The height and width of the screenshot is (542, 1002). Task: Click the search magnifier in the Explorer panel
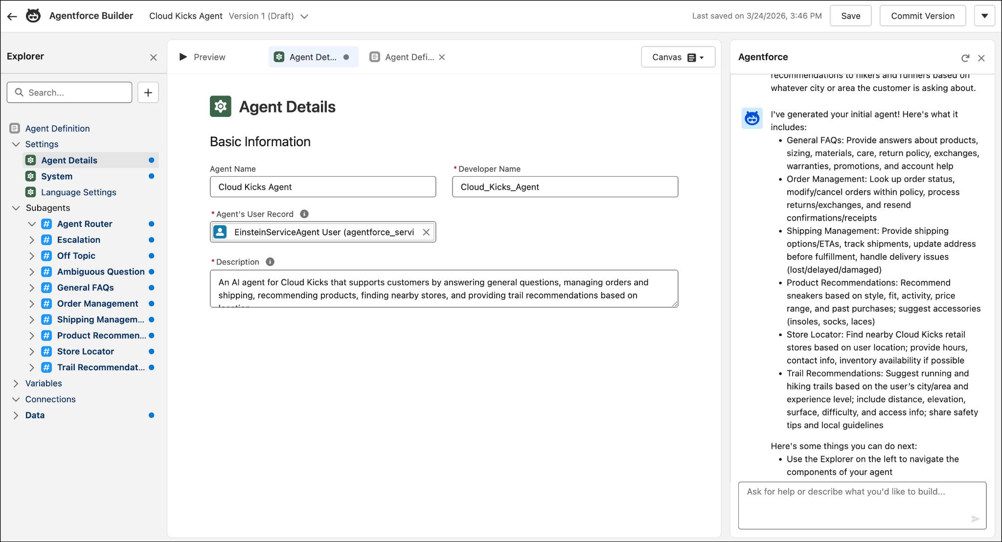pyautogui.click(x=19, y=92)
